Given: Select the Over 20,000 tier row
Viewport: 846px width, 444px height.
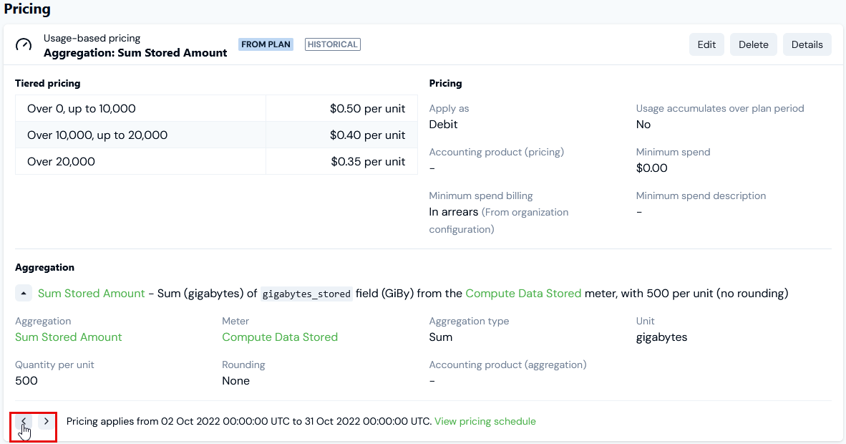Looking at the screenshot, I should click(216, 162).
